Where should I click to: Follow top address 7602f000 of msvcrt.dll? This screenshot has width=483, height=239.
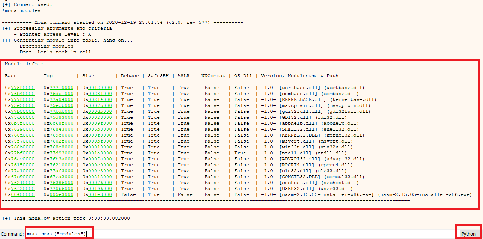[x=61, y=141]
